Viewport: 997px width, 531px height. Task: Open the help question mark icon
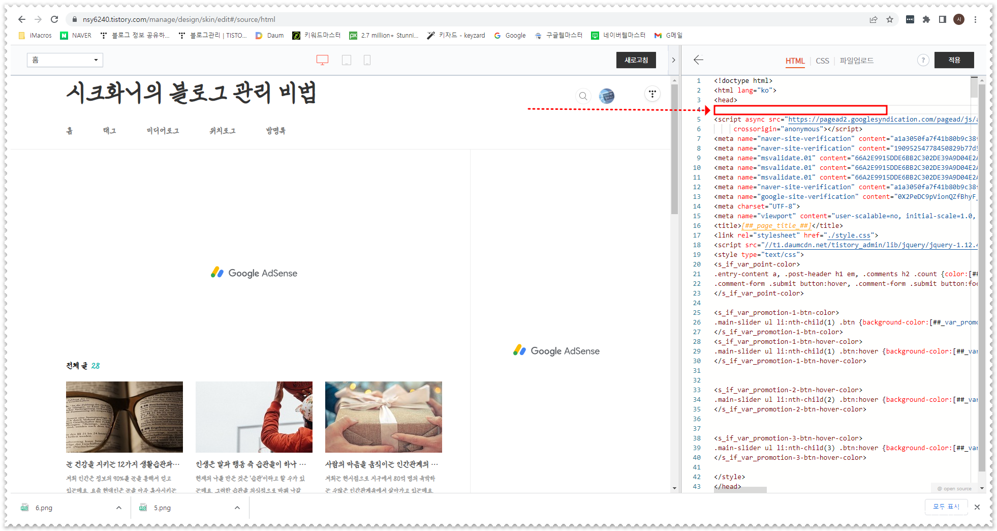pos(923,60)
